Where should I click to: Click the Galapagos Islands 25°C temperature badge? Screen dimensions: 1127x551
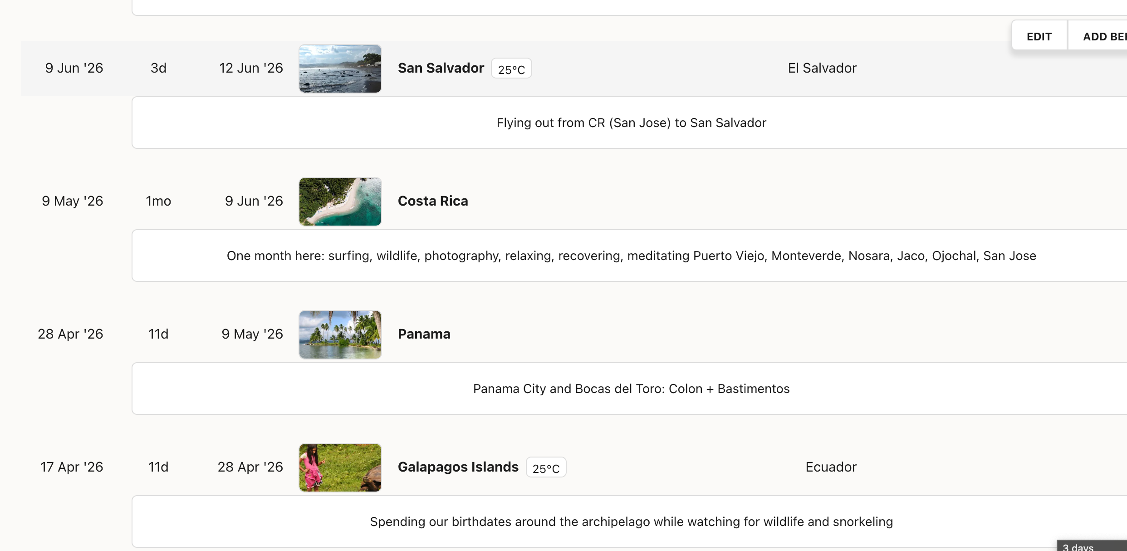(546, 468)
